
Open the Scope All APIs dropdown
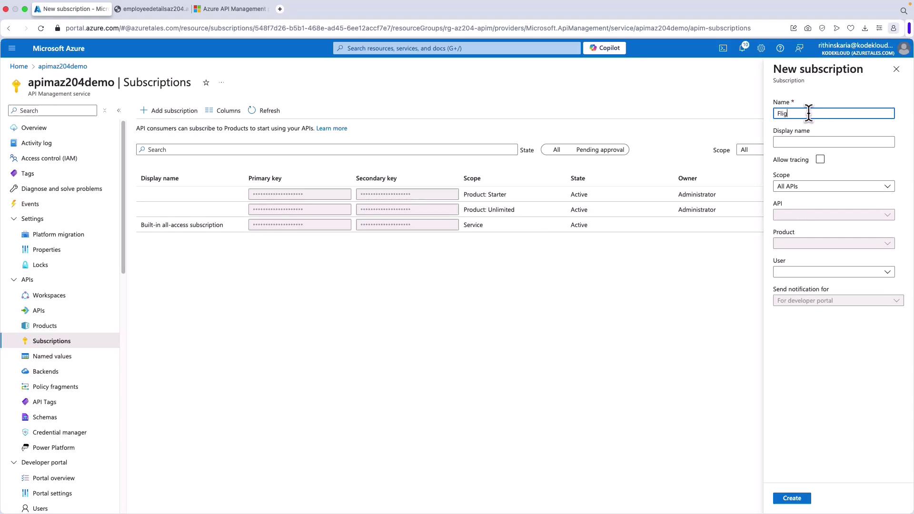tap(834, 187)
